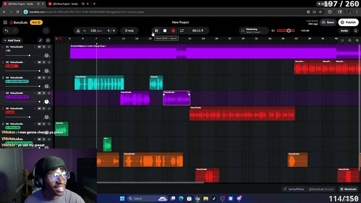Open the Fx grim preset on track 05

tap(10, 112)
